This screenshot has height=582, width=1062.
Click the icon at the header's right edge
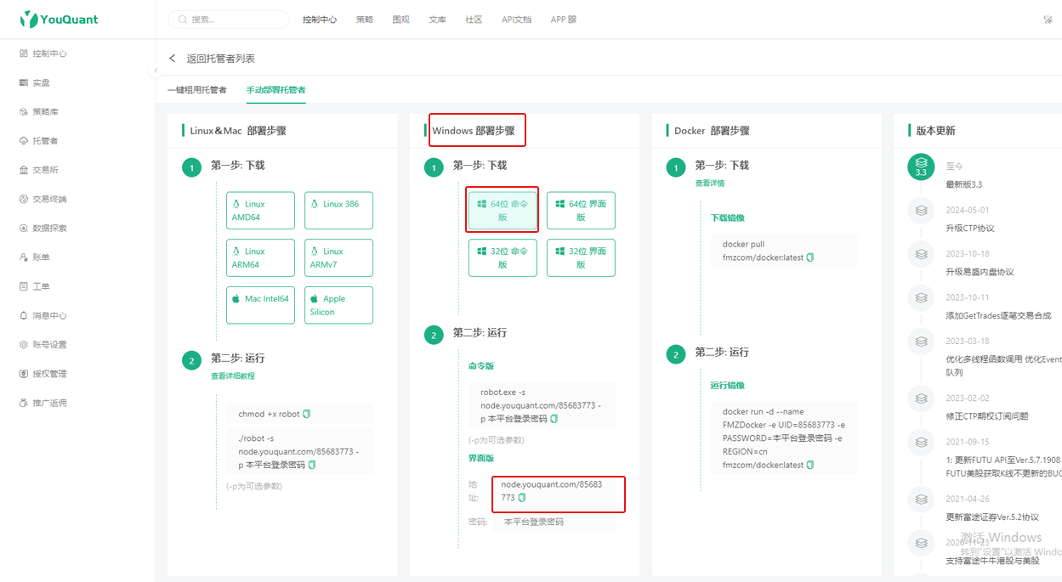(x=1048, y=20)
